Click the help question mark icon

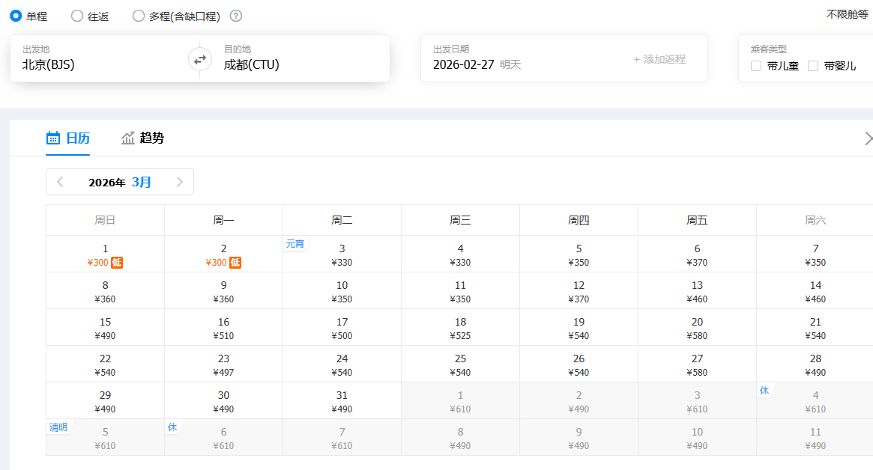(x=236, y=16)
